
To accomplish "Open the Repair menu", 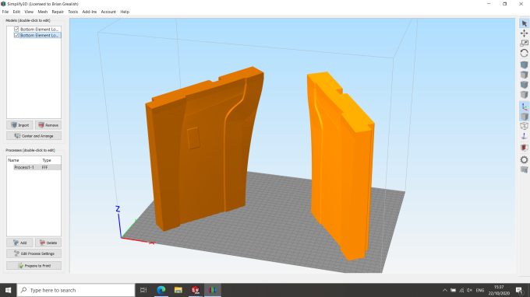I will click(58, 12).
